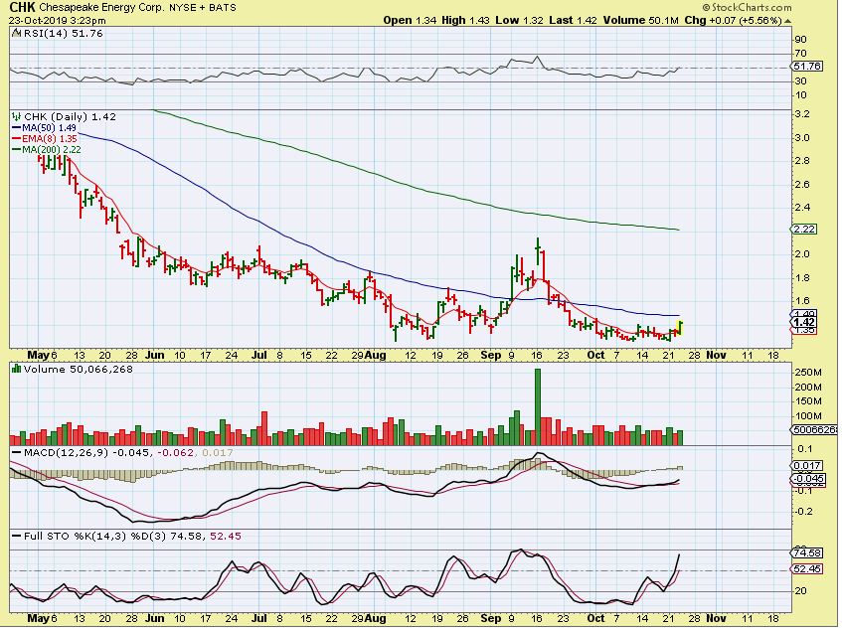This screenshot has height=628, width=842.
Task: Click the green MA(200) legend line marker
Action: 17,150
